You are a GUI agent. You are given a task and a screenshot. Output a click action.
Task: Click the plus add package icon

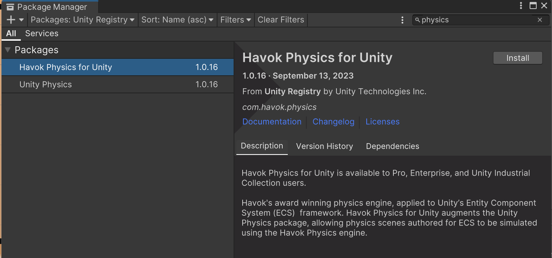tap(11, 20)
